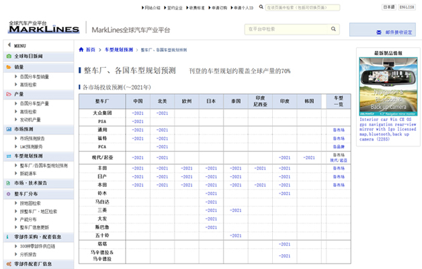Click the 车型规划预测 arrows icon
Viewport: 422px width, 269px height.
coord(9,156)
